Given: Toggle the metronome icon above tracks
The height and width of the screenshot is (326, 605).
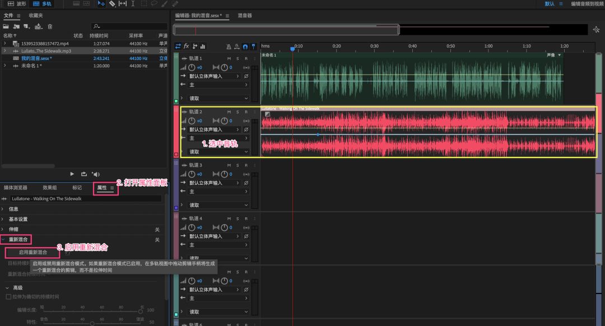Looking at the screenshot, I should click(229, 46).
